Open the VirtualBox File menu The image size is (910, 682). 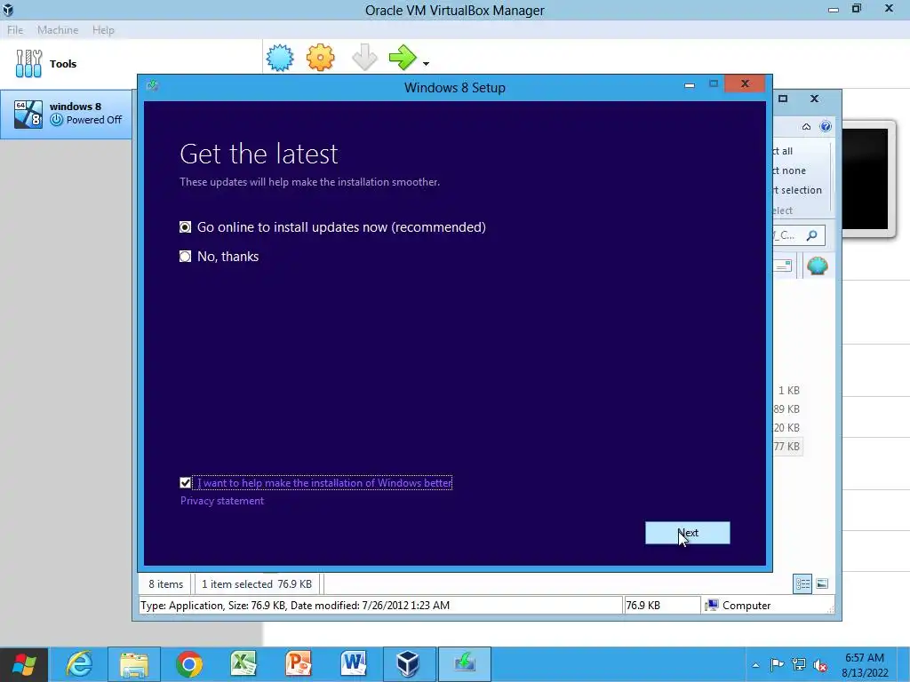click(15, 29)
